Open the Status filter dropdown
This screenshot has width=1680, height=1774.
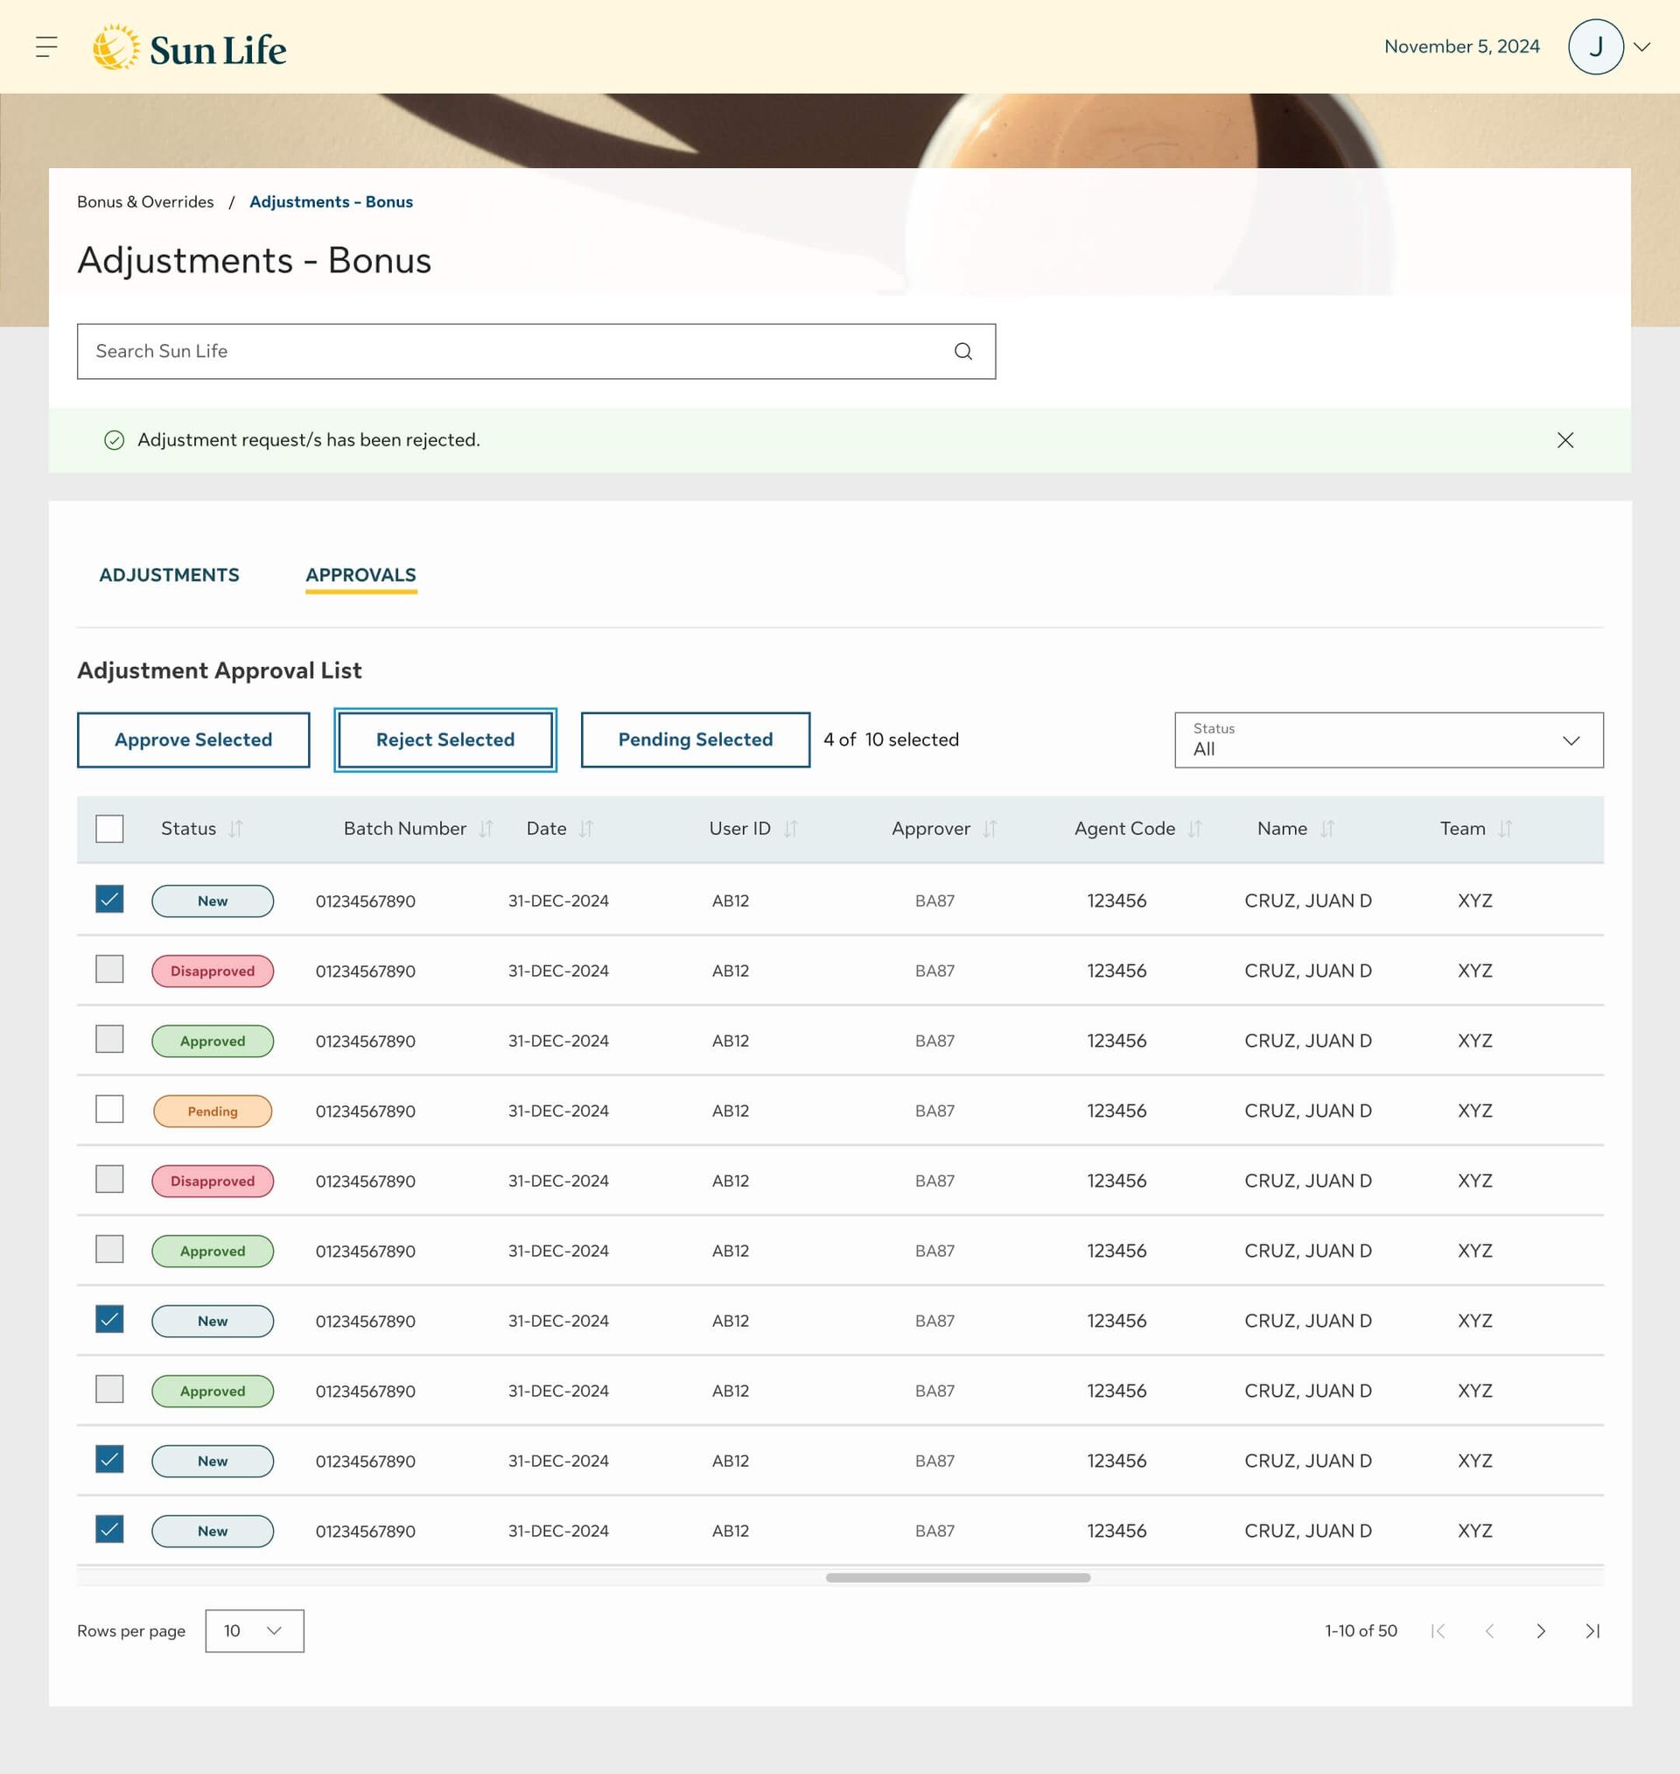click(x=1388, y=740)
